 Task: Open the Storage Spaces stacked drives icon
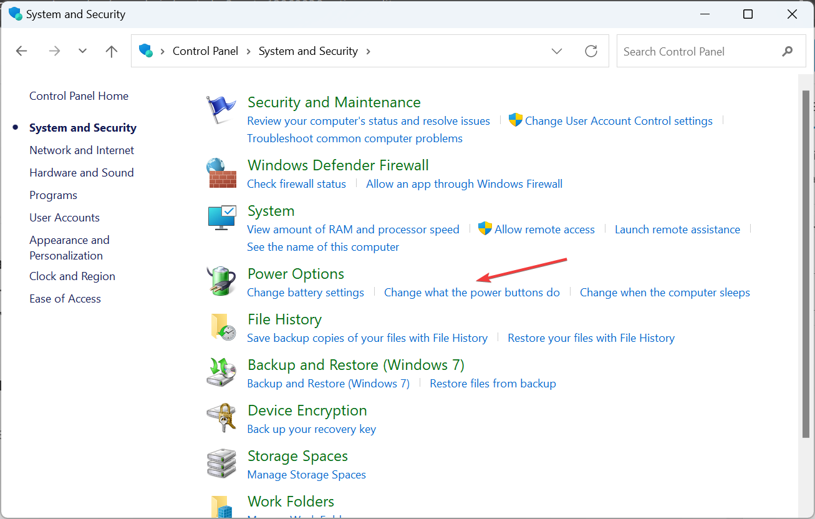point(221,463)
